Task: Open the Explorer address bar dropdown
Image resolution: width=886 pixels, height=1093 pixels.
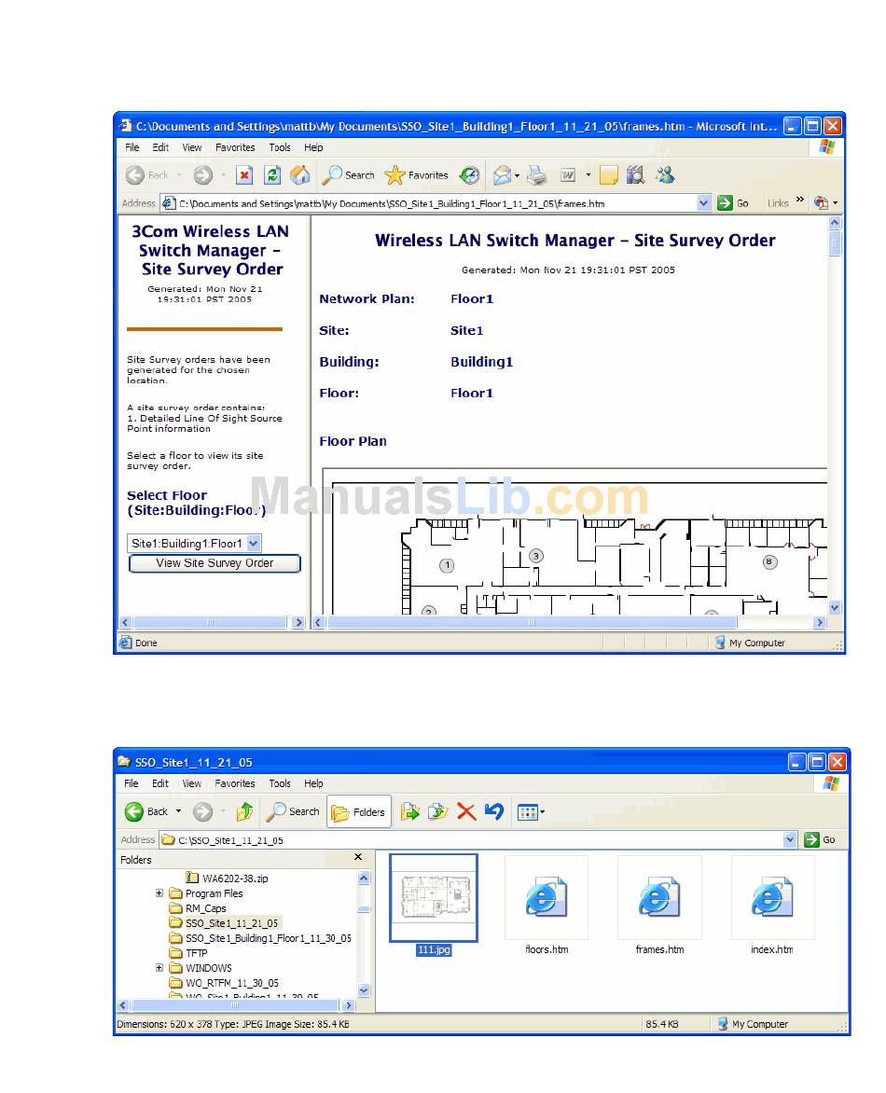Action: click(790, 840)
